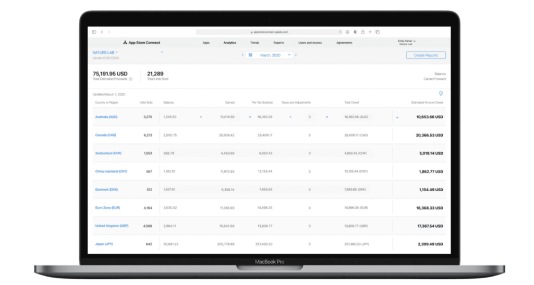Click the 17,367.54 USD amount
This screenshot has width=534, height=285.
[430, 226]
